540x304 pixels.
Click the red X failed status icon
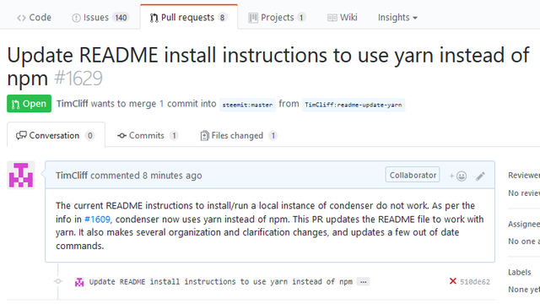(x=453, y=281)
